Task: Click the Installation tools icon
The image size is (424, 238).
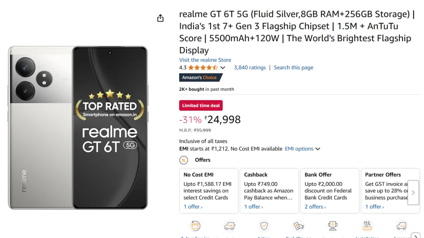Action: [x=367, y=226]
